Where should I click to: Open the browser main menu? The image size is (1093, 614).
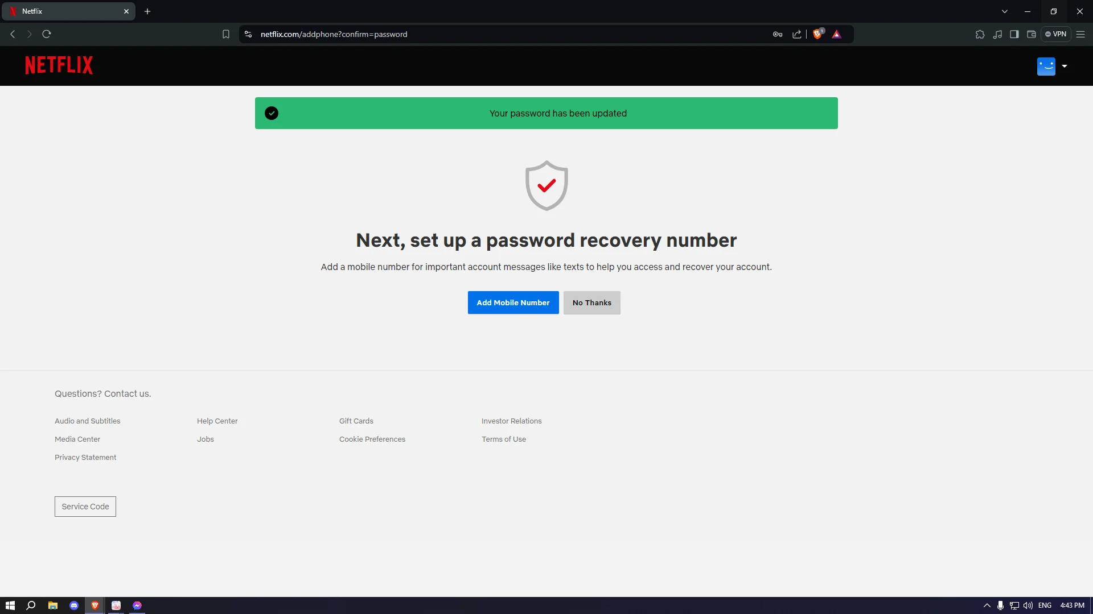[x=1080, y=34]
